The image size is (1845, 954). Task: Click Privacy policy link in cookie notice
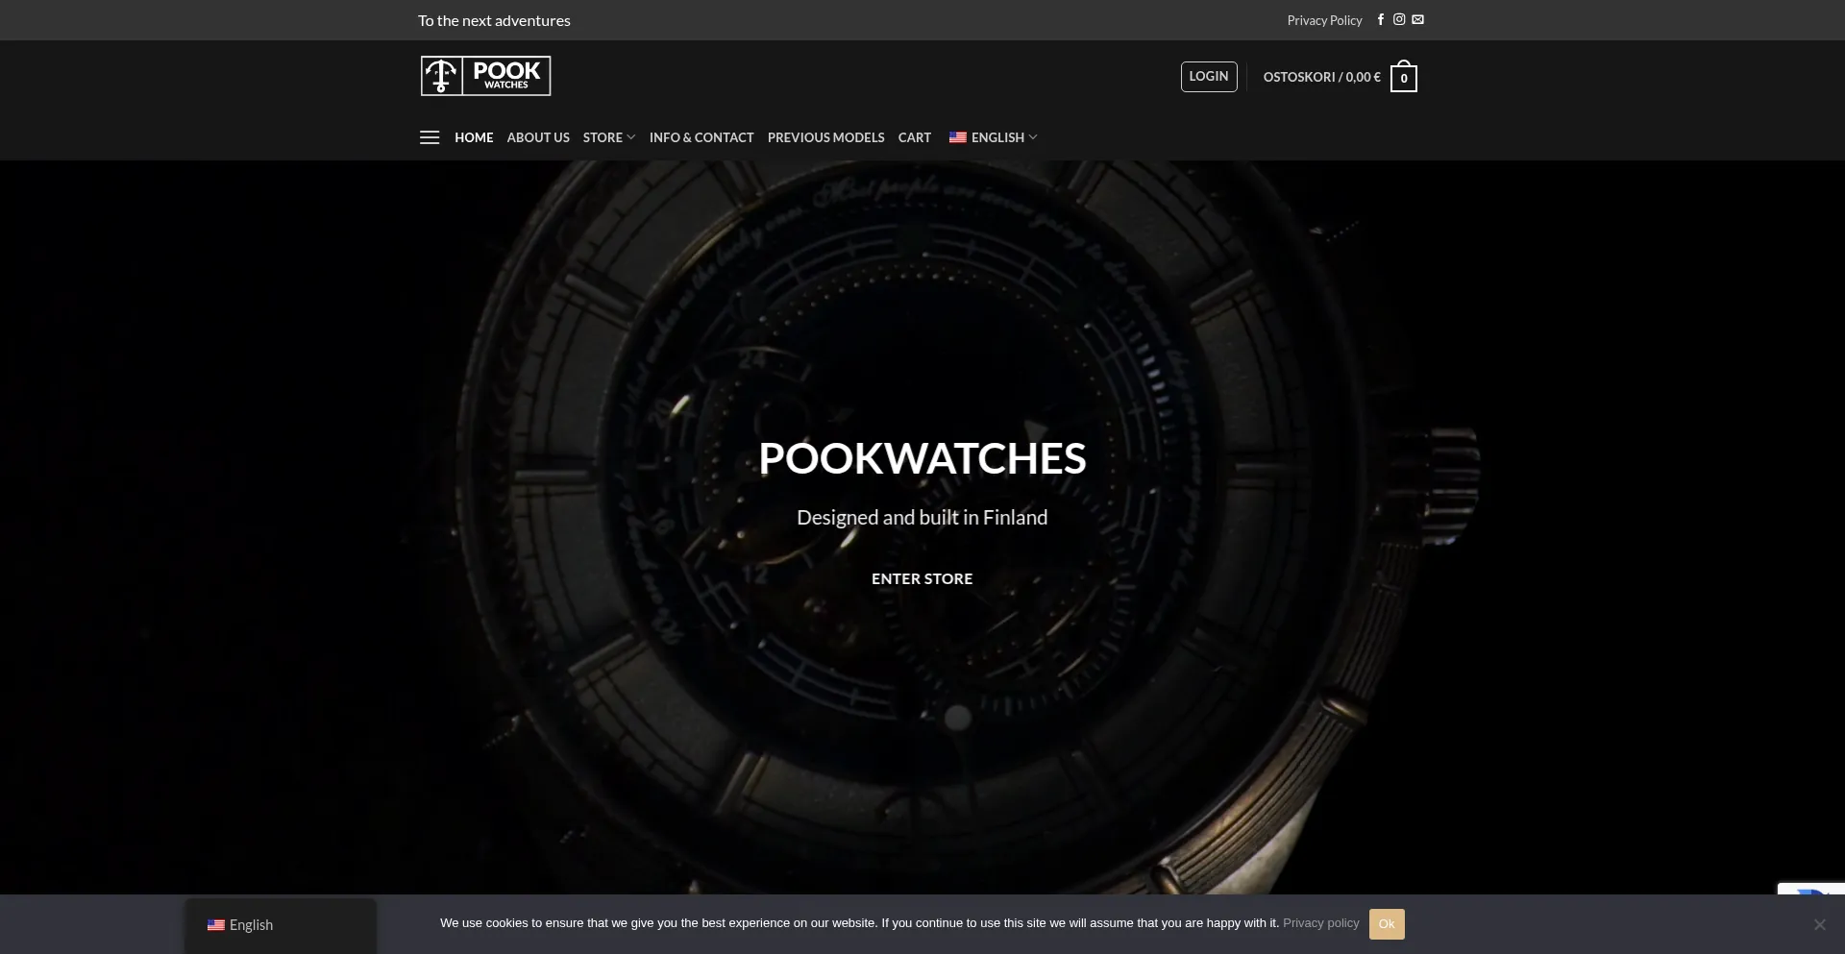(1320, 923)
